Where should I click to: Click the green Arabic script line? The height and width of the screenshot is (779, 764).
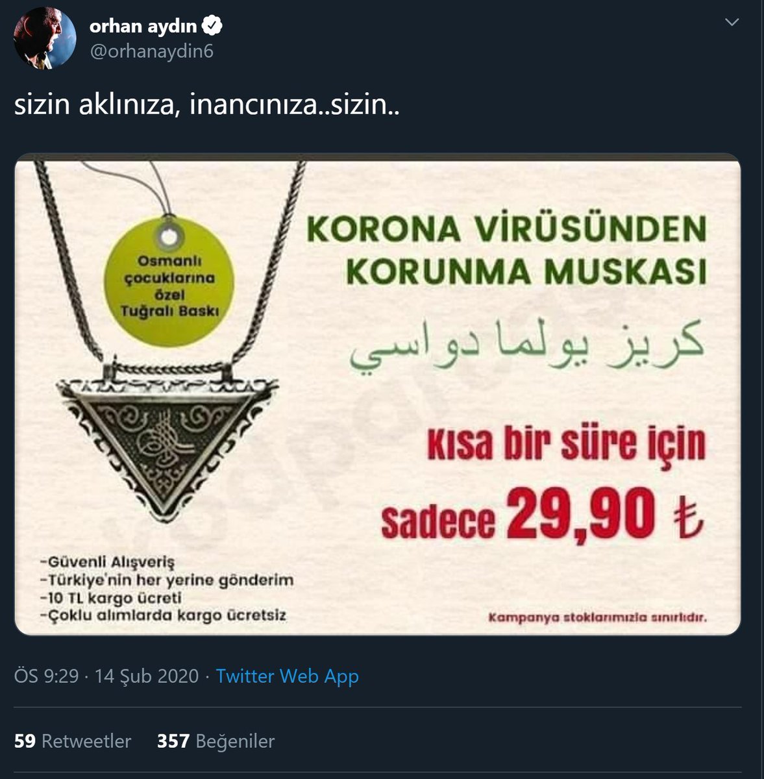527,344
